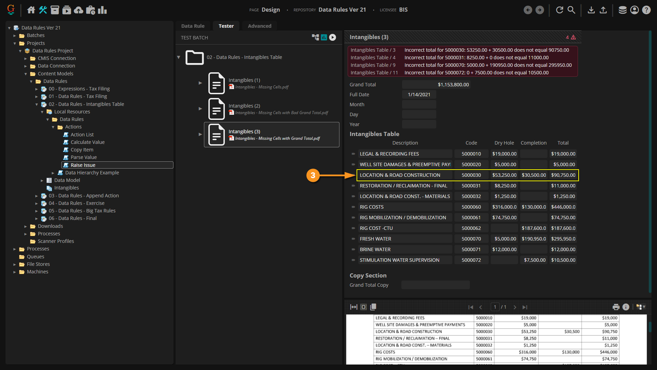Image resolution: width=657 pixels, height=370 pixels.
Task: Switch to the Data Rule tab
Action: pos(193,26)
